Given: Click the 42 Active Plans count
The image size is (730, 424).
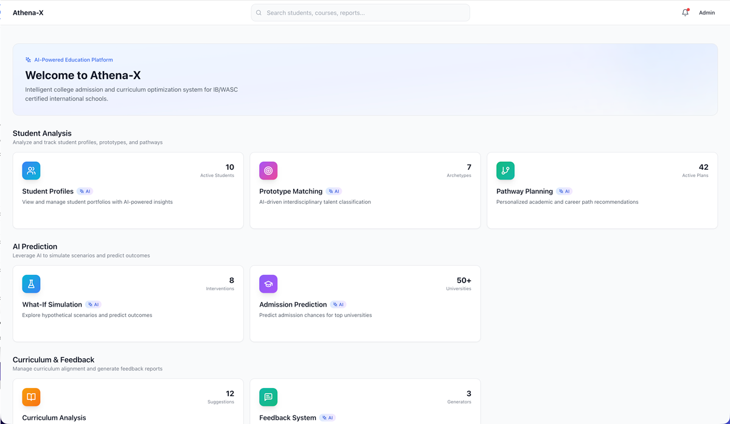Looking at the screenshot, I should pyautogui.click(x=703, y=167).
